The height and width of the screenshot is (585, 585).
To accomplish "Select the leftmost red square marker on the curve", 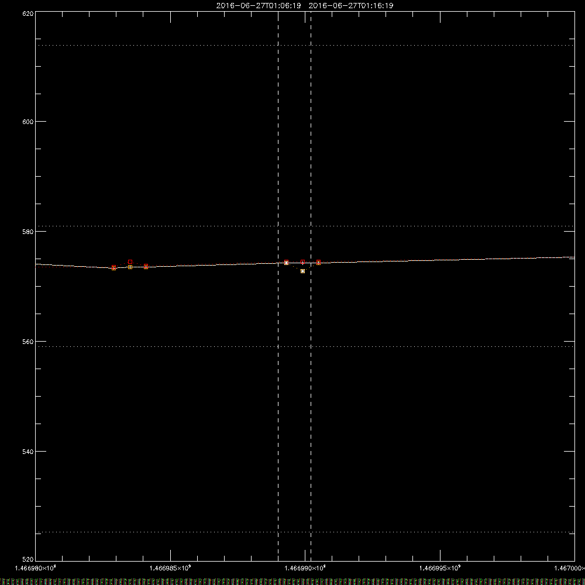I will [114, 267].
